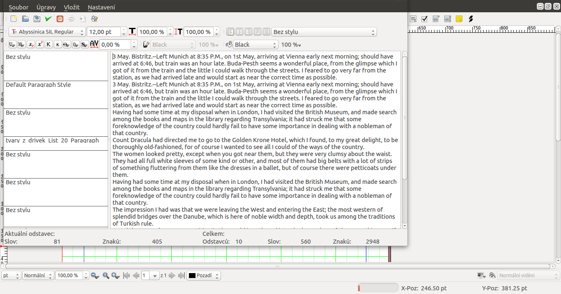
Task: Click the checkbox tool icon in main window
Action: [425, 18]
